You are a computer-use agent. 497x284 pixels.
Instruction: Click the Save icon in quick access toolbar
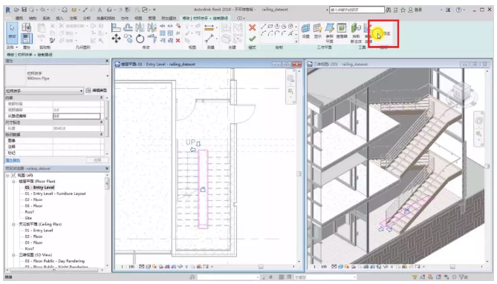point(24,10)
